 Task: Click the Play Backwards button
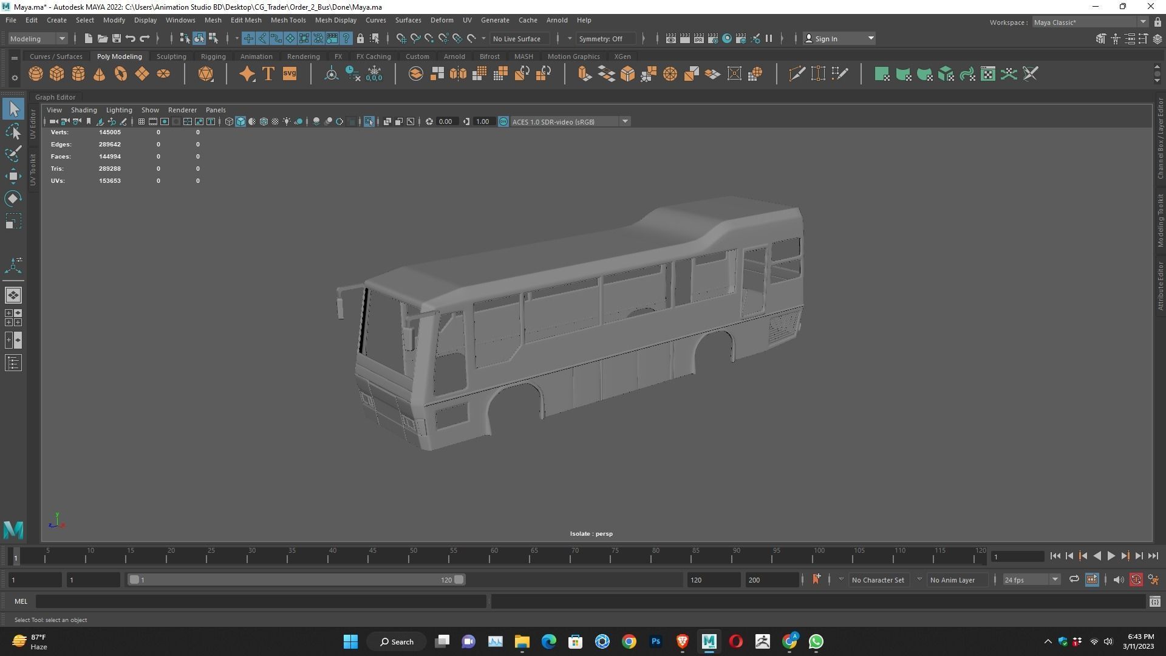(x=1097, y=556)
